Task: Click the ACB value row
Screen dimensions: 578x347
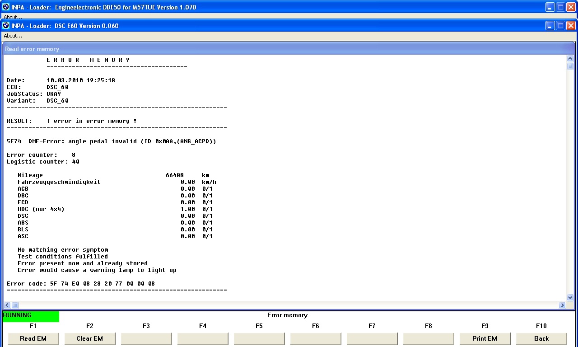Action: click(x=115, y=189)
